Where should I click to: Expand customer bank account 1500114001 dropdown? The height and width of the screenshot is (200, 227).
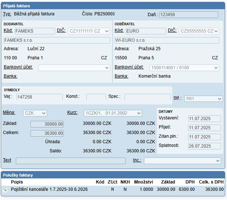pos(184,68)
